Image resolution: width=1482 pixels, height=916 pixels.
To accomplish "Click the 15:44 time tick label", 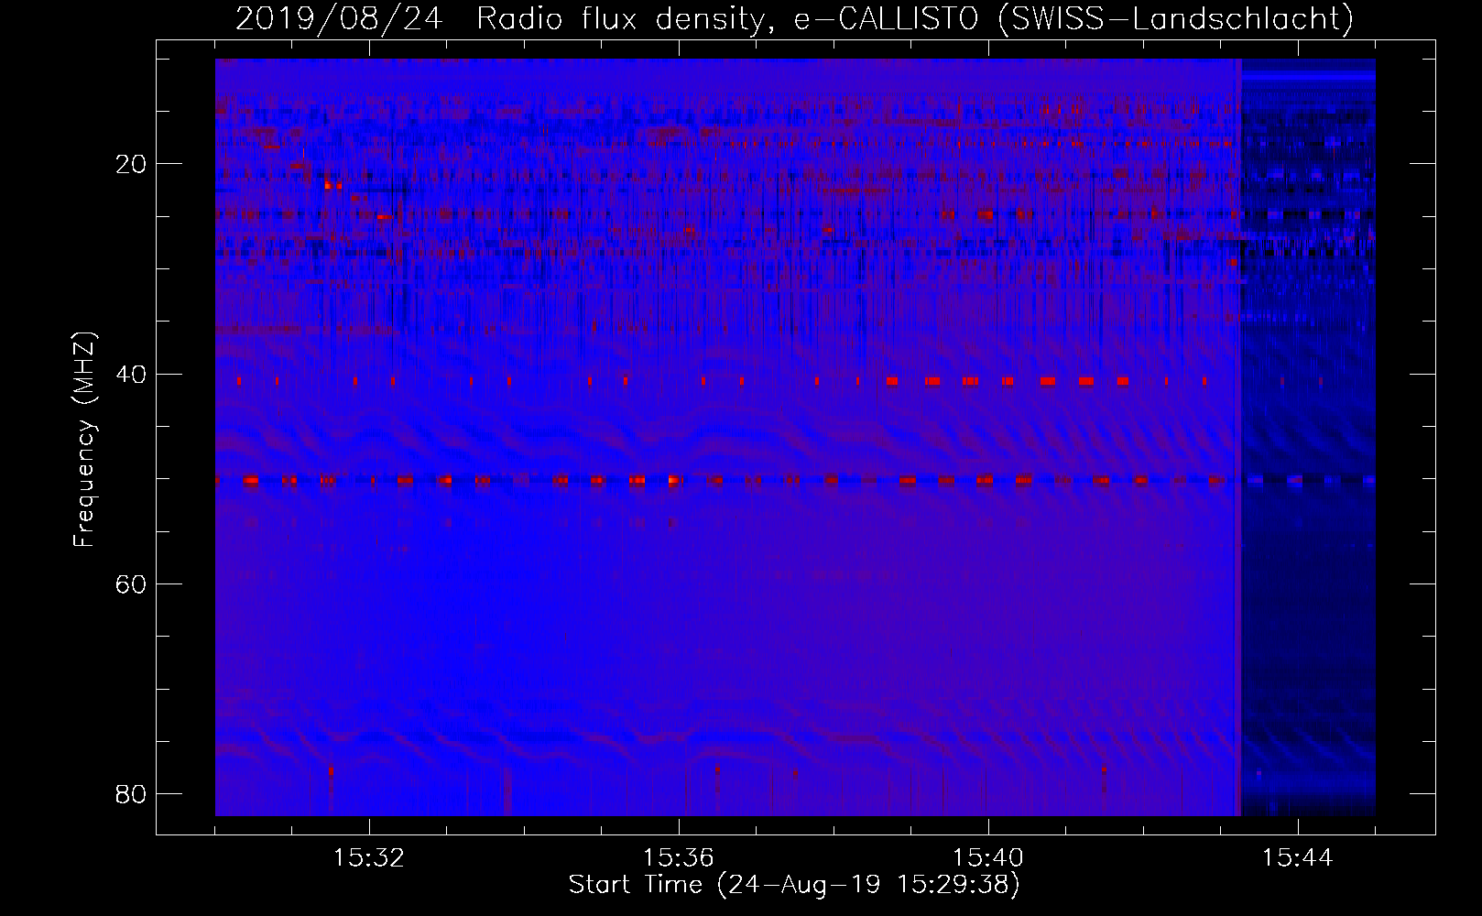I will coord(1298,858).
